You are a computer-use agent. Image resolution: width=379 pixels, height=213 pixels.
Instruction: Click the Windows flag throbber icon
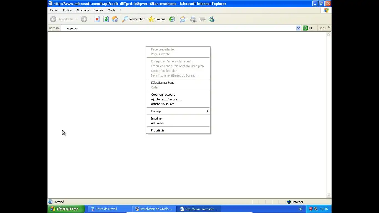pyautogui.click(x=326, y=10)
